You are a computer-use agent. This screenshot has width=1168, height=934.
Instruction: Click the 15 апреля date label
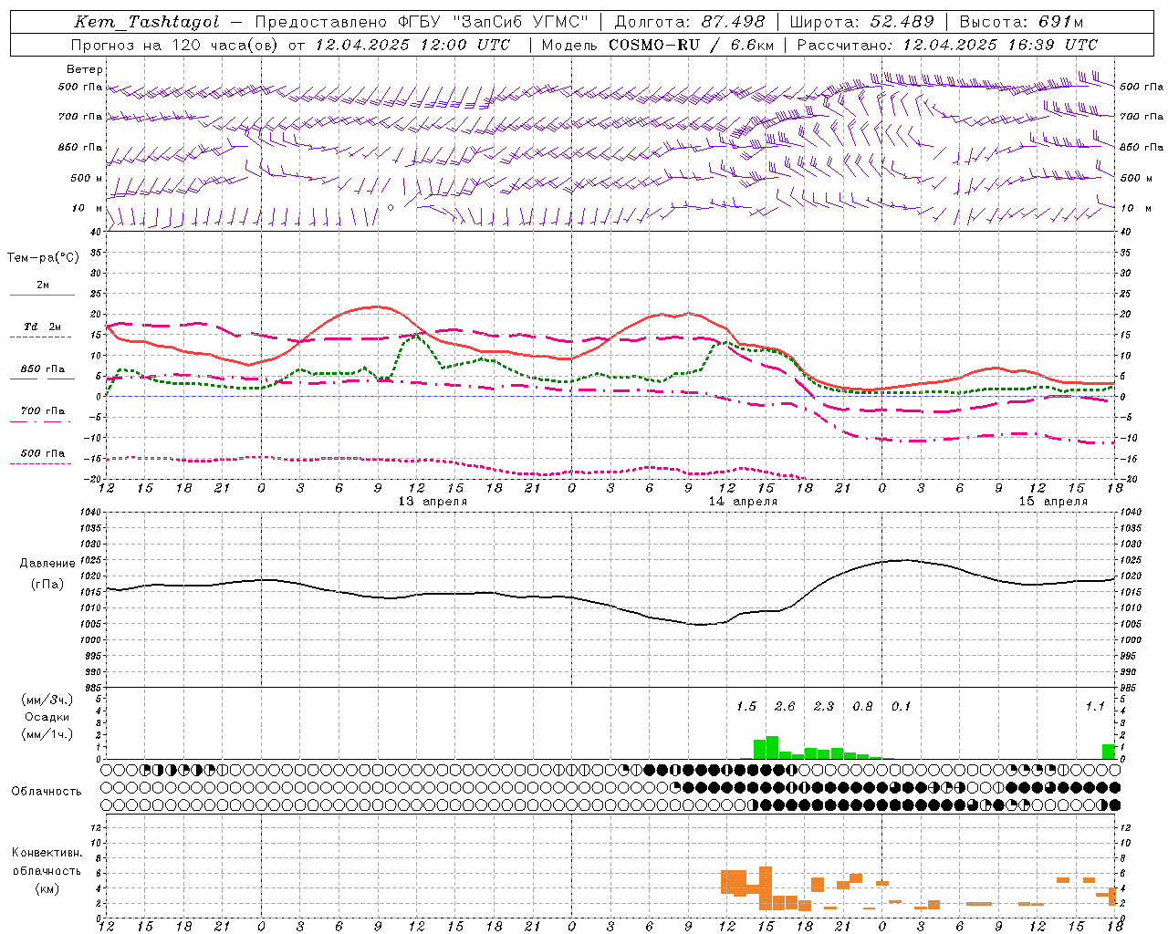click(1053, 502)
